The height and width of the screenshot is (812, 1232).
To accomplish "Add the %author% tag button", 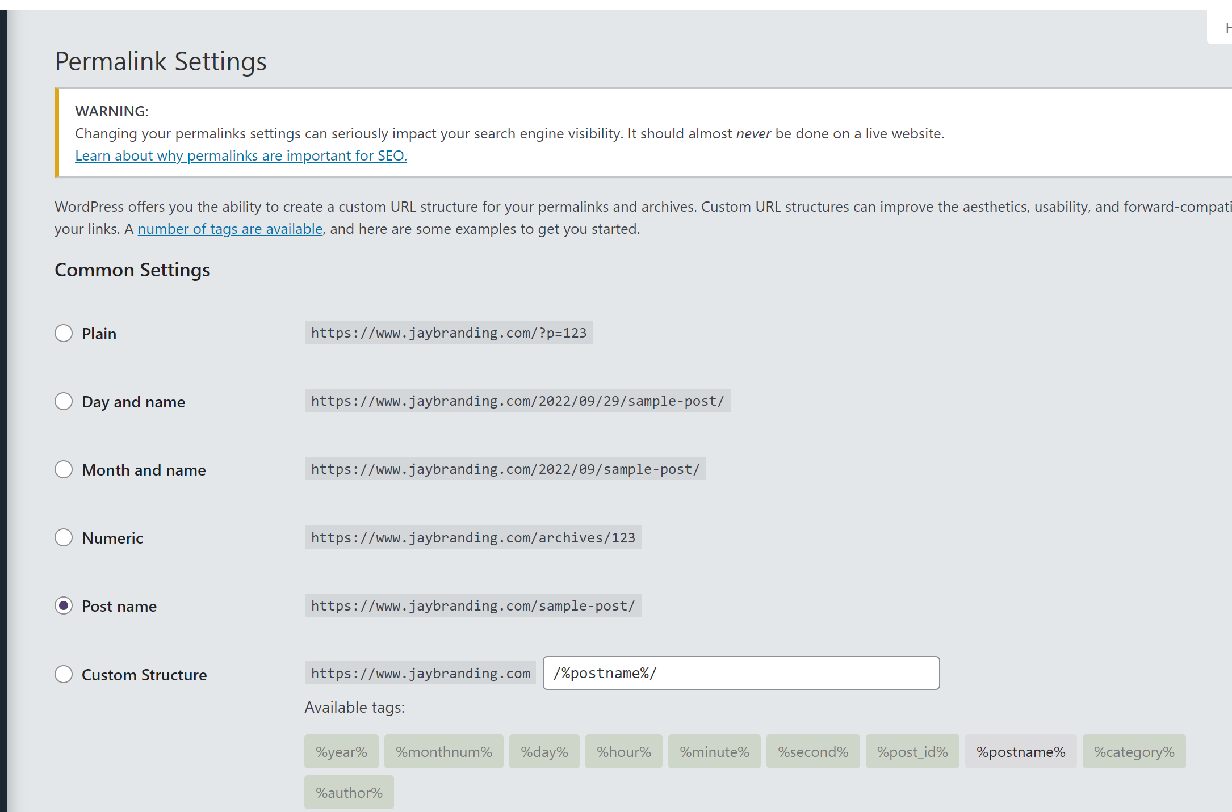I will (349, 793).
